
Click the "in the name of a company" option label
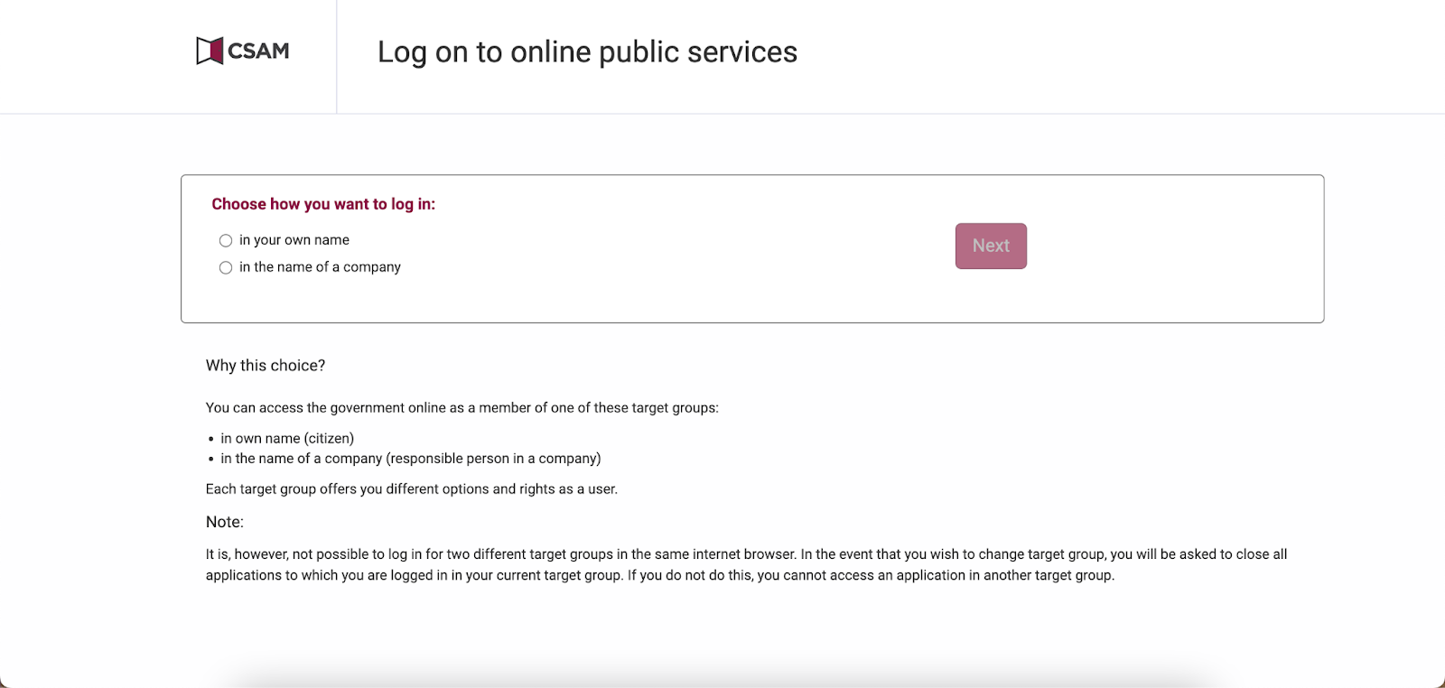[320, 267]
